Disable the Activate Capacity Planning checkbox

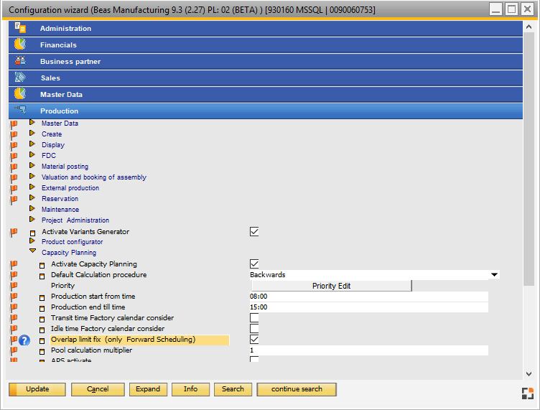pos(254,264)
